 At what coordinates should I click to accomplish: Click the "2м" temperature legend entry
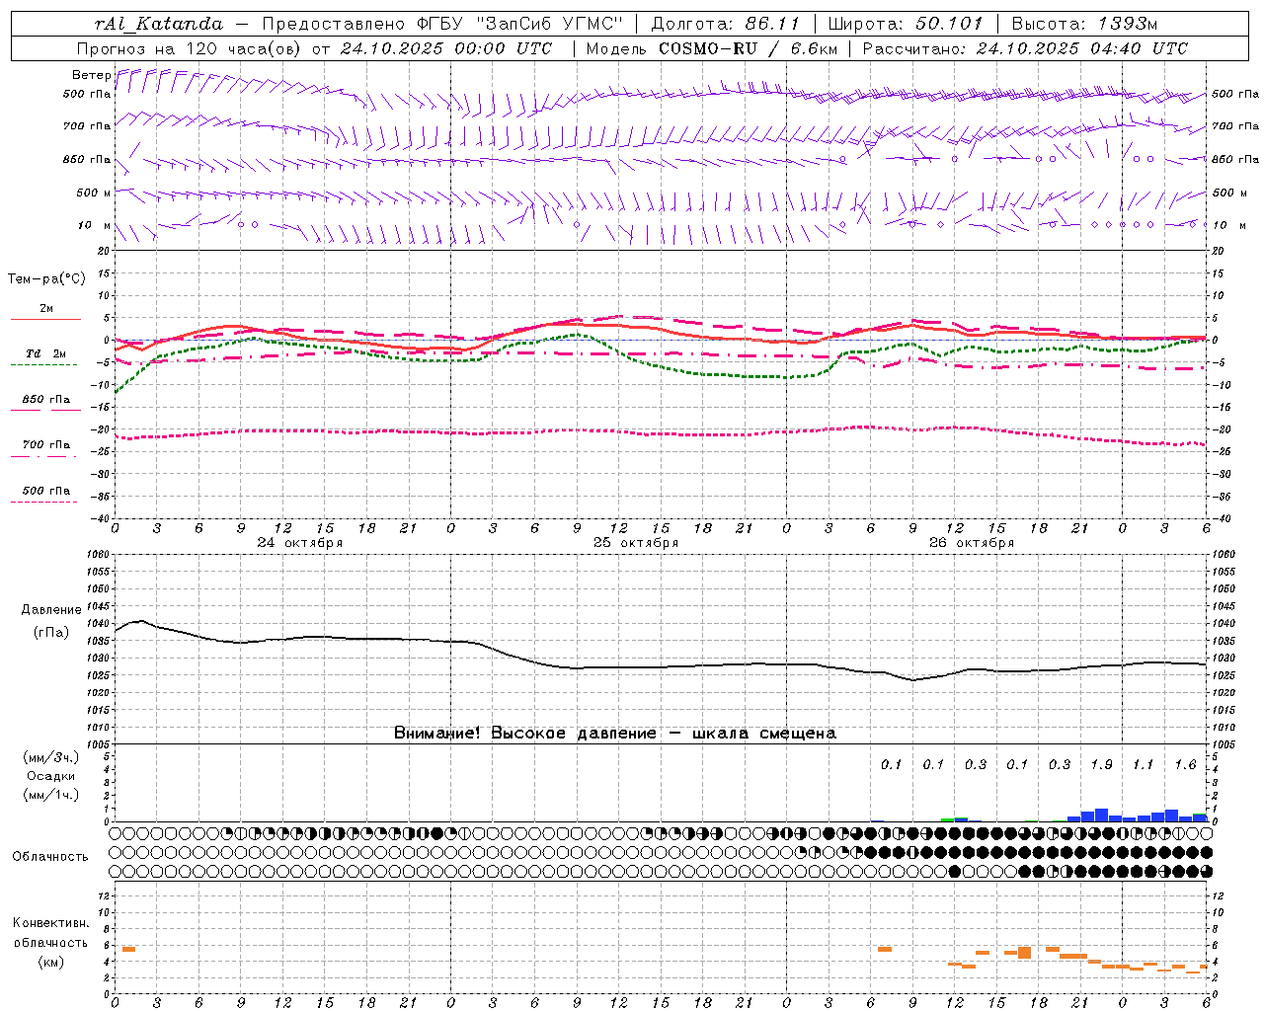(x=46, y=309)
